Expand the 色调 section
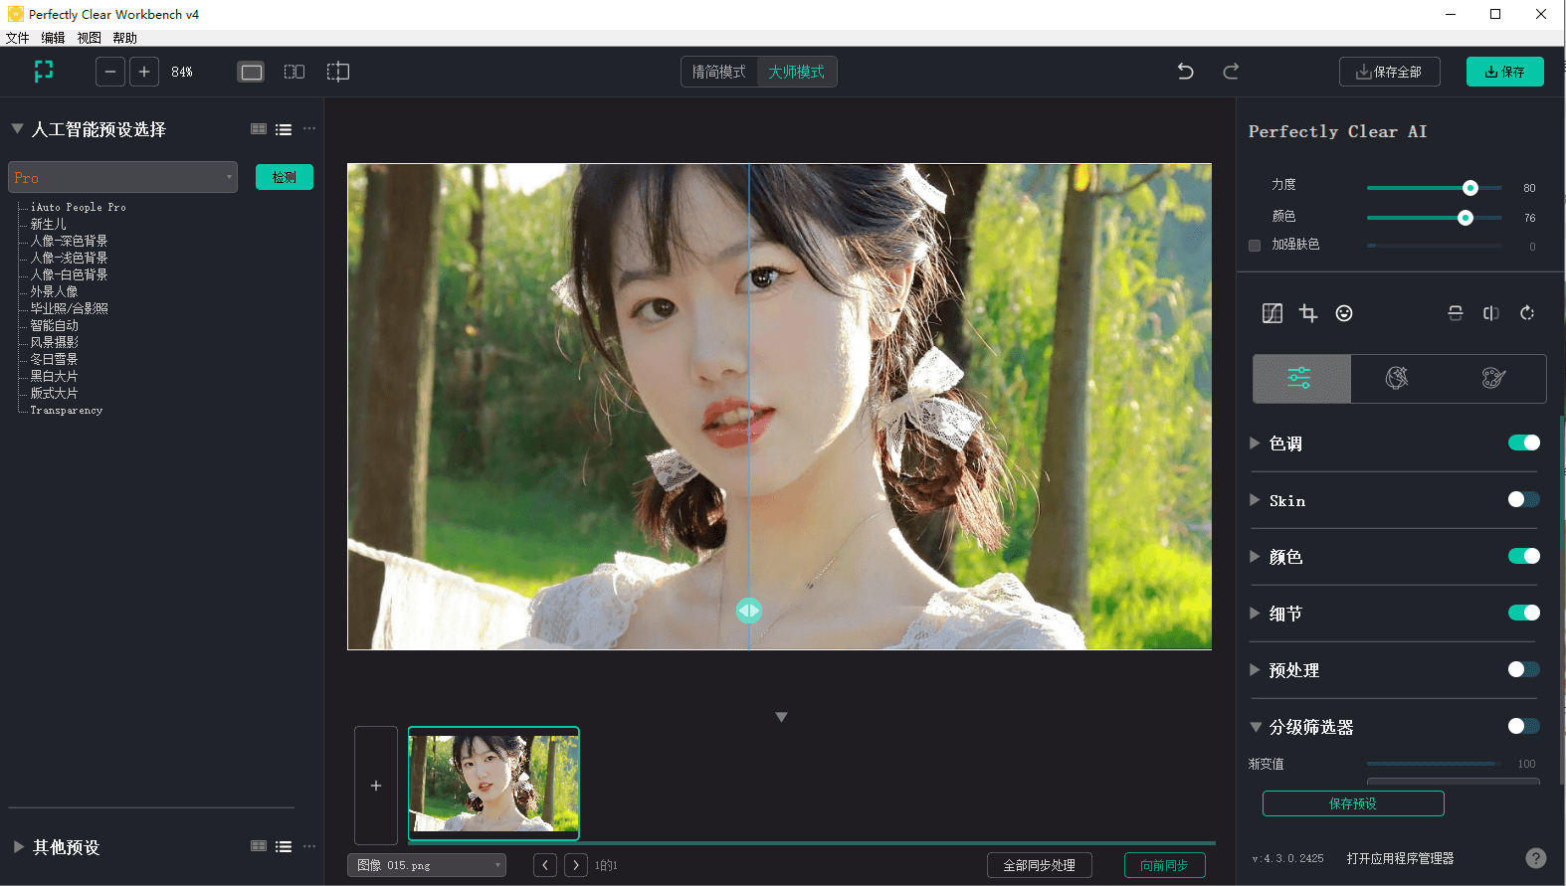 pyautogui.click(x=1255, y=443)
